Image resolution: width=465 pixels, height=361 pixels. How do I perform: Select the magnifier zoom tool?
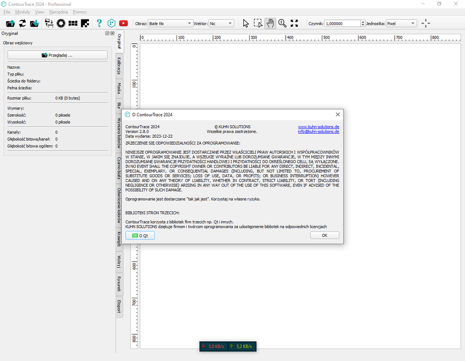(x=282, y=23)
